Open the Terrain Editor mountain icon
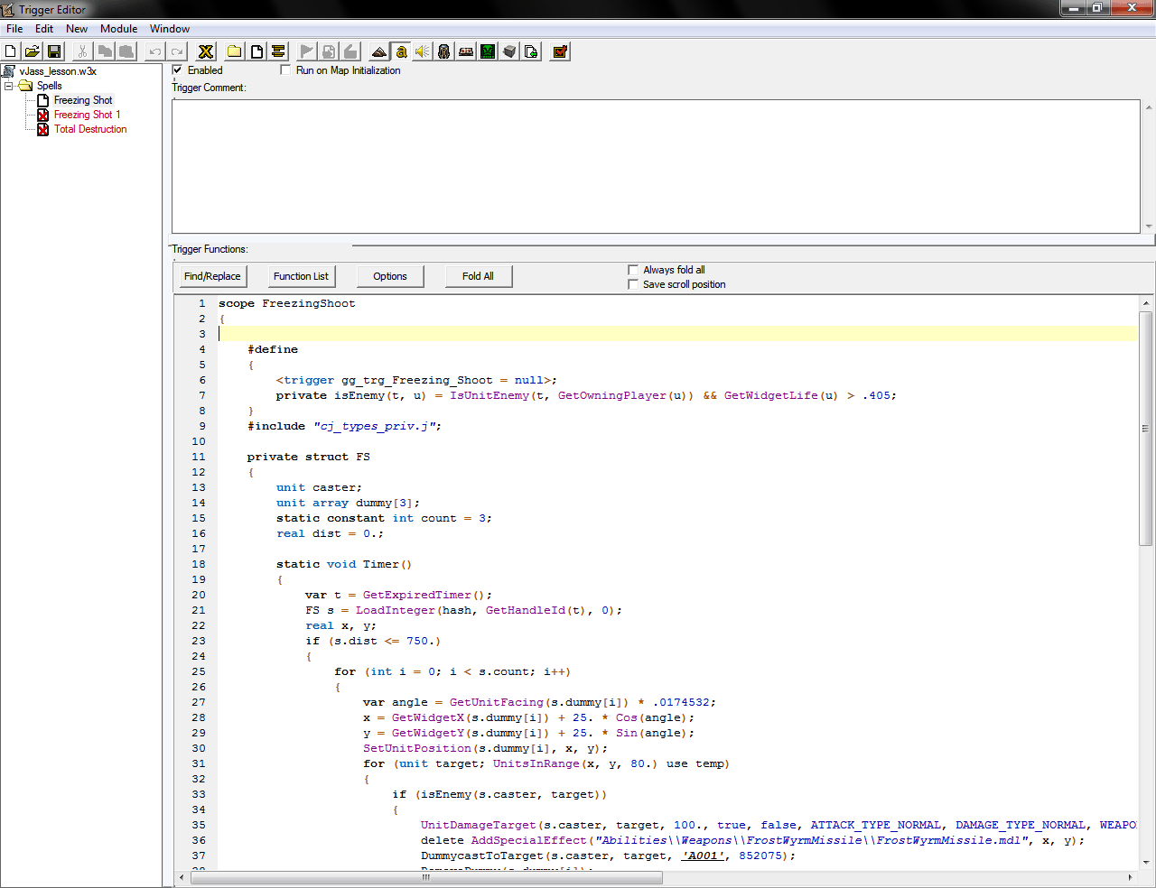1156x888 pixels. [x=379, y=51]
